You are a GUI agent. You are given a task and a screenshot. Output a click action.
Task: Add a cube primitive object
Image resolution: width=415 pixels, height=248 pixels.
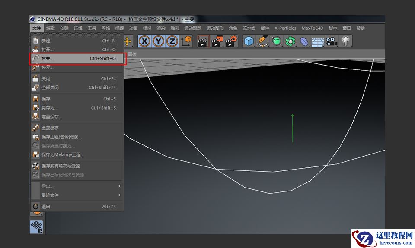249,41
